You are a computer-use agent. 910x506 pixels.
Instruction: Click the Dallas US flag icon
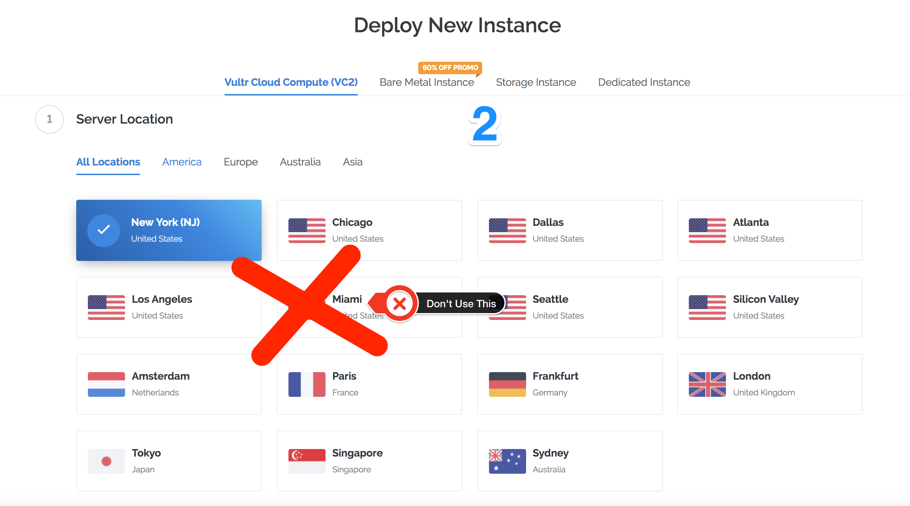pyautogui.click(x=507, y=230)
